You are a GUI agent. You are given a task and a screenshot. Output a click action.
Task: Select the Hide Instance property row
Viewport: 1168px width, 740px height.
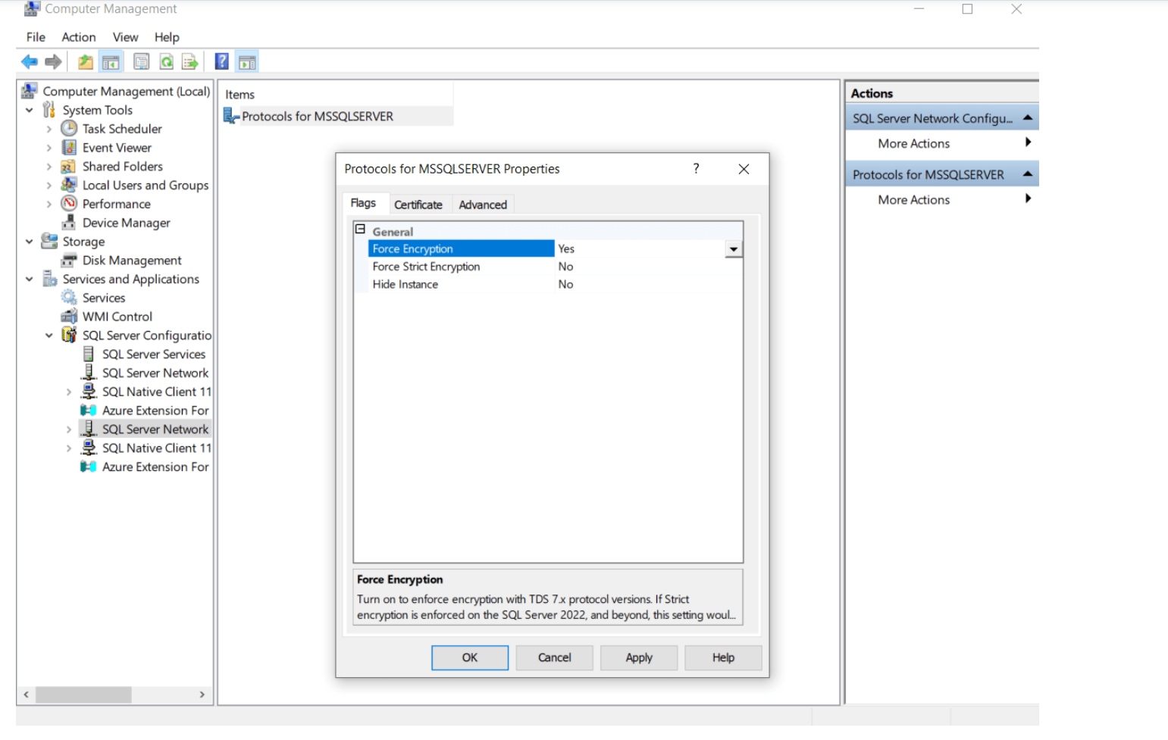pyautogui.click(x=406, y=285)
